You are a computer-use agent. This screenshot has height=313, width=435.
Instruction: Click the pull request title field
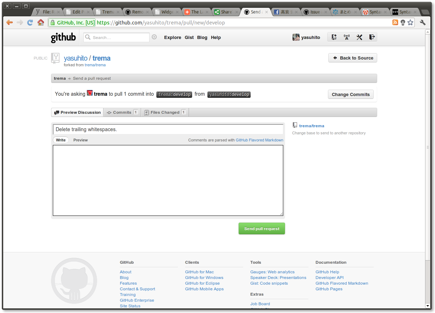coord(168,129)
